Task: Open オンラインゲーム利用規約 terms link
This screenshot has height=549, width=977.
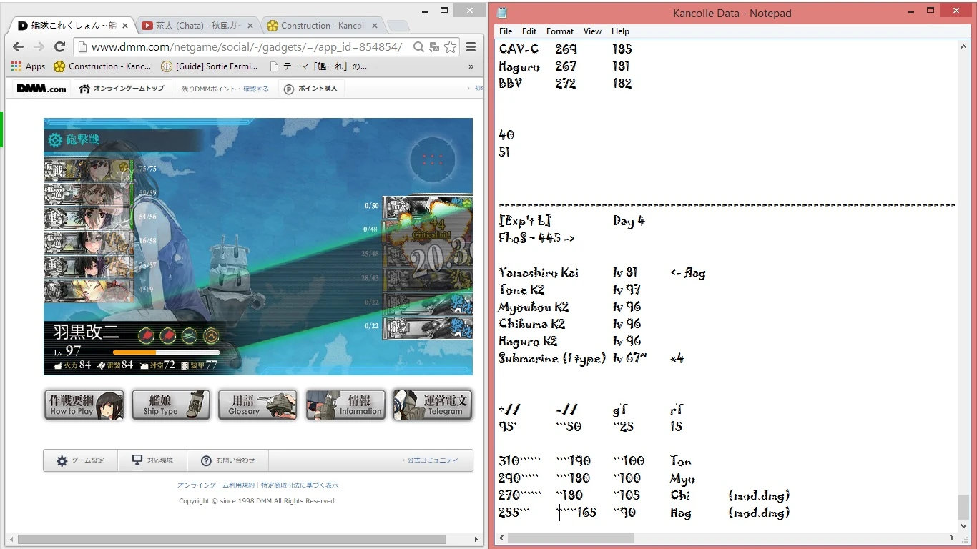Action: pyautogui.click(x=216, y=485)
